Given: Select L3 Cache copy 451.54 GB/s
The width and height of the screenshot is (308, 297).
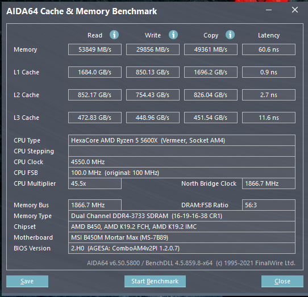Looking at the screenshot, I should (x=211, y=118).
